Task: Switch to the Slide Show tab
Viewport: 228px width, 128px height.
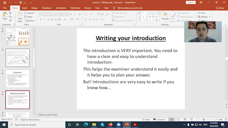Action: pos(75,8)
